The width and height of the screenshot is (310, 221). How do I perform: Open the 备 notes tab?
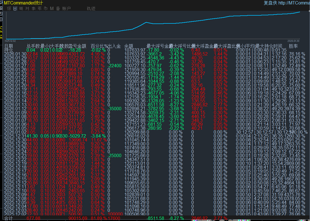[x=58, y=8]
